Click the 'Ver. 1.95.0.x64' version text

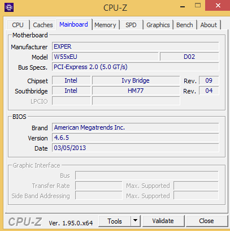coord(71,223)
